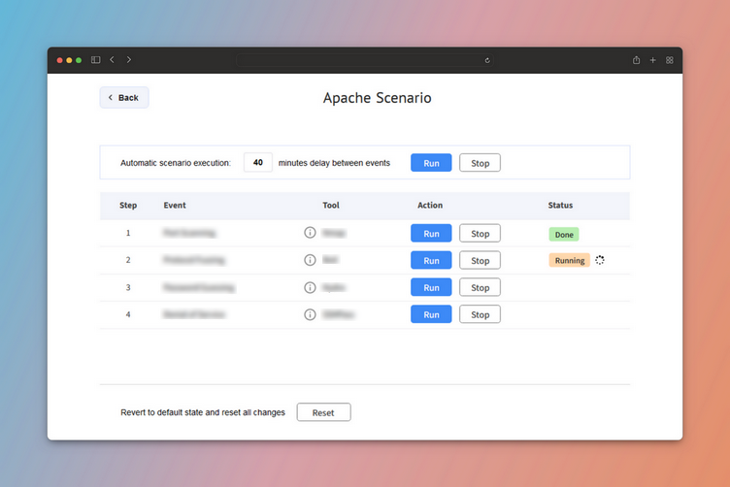The height and width of the screenshot is (487, 730).
Task: Go forward with the browser forward arrow
Action: [129, 60]
